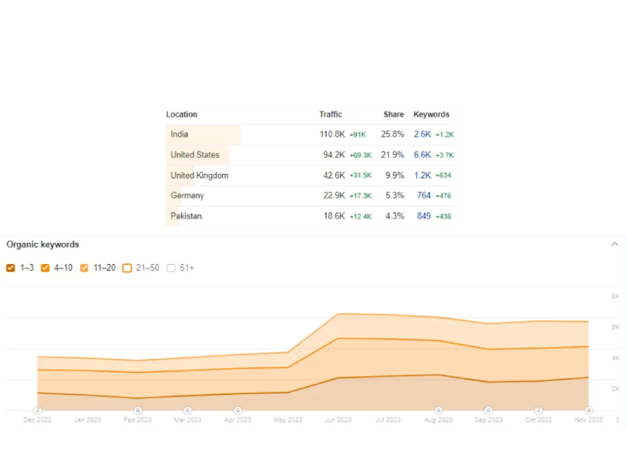627x470 pixels.
Task: Click the Google update marker above Apr 2023
Action: coord(237,410)
